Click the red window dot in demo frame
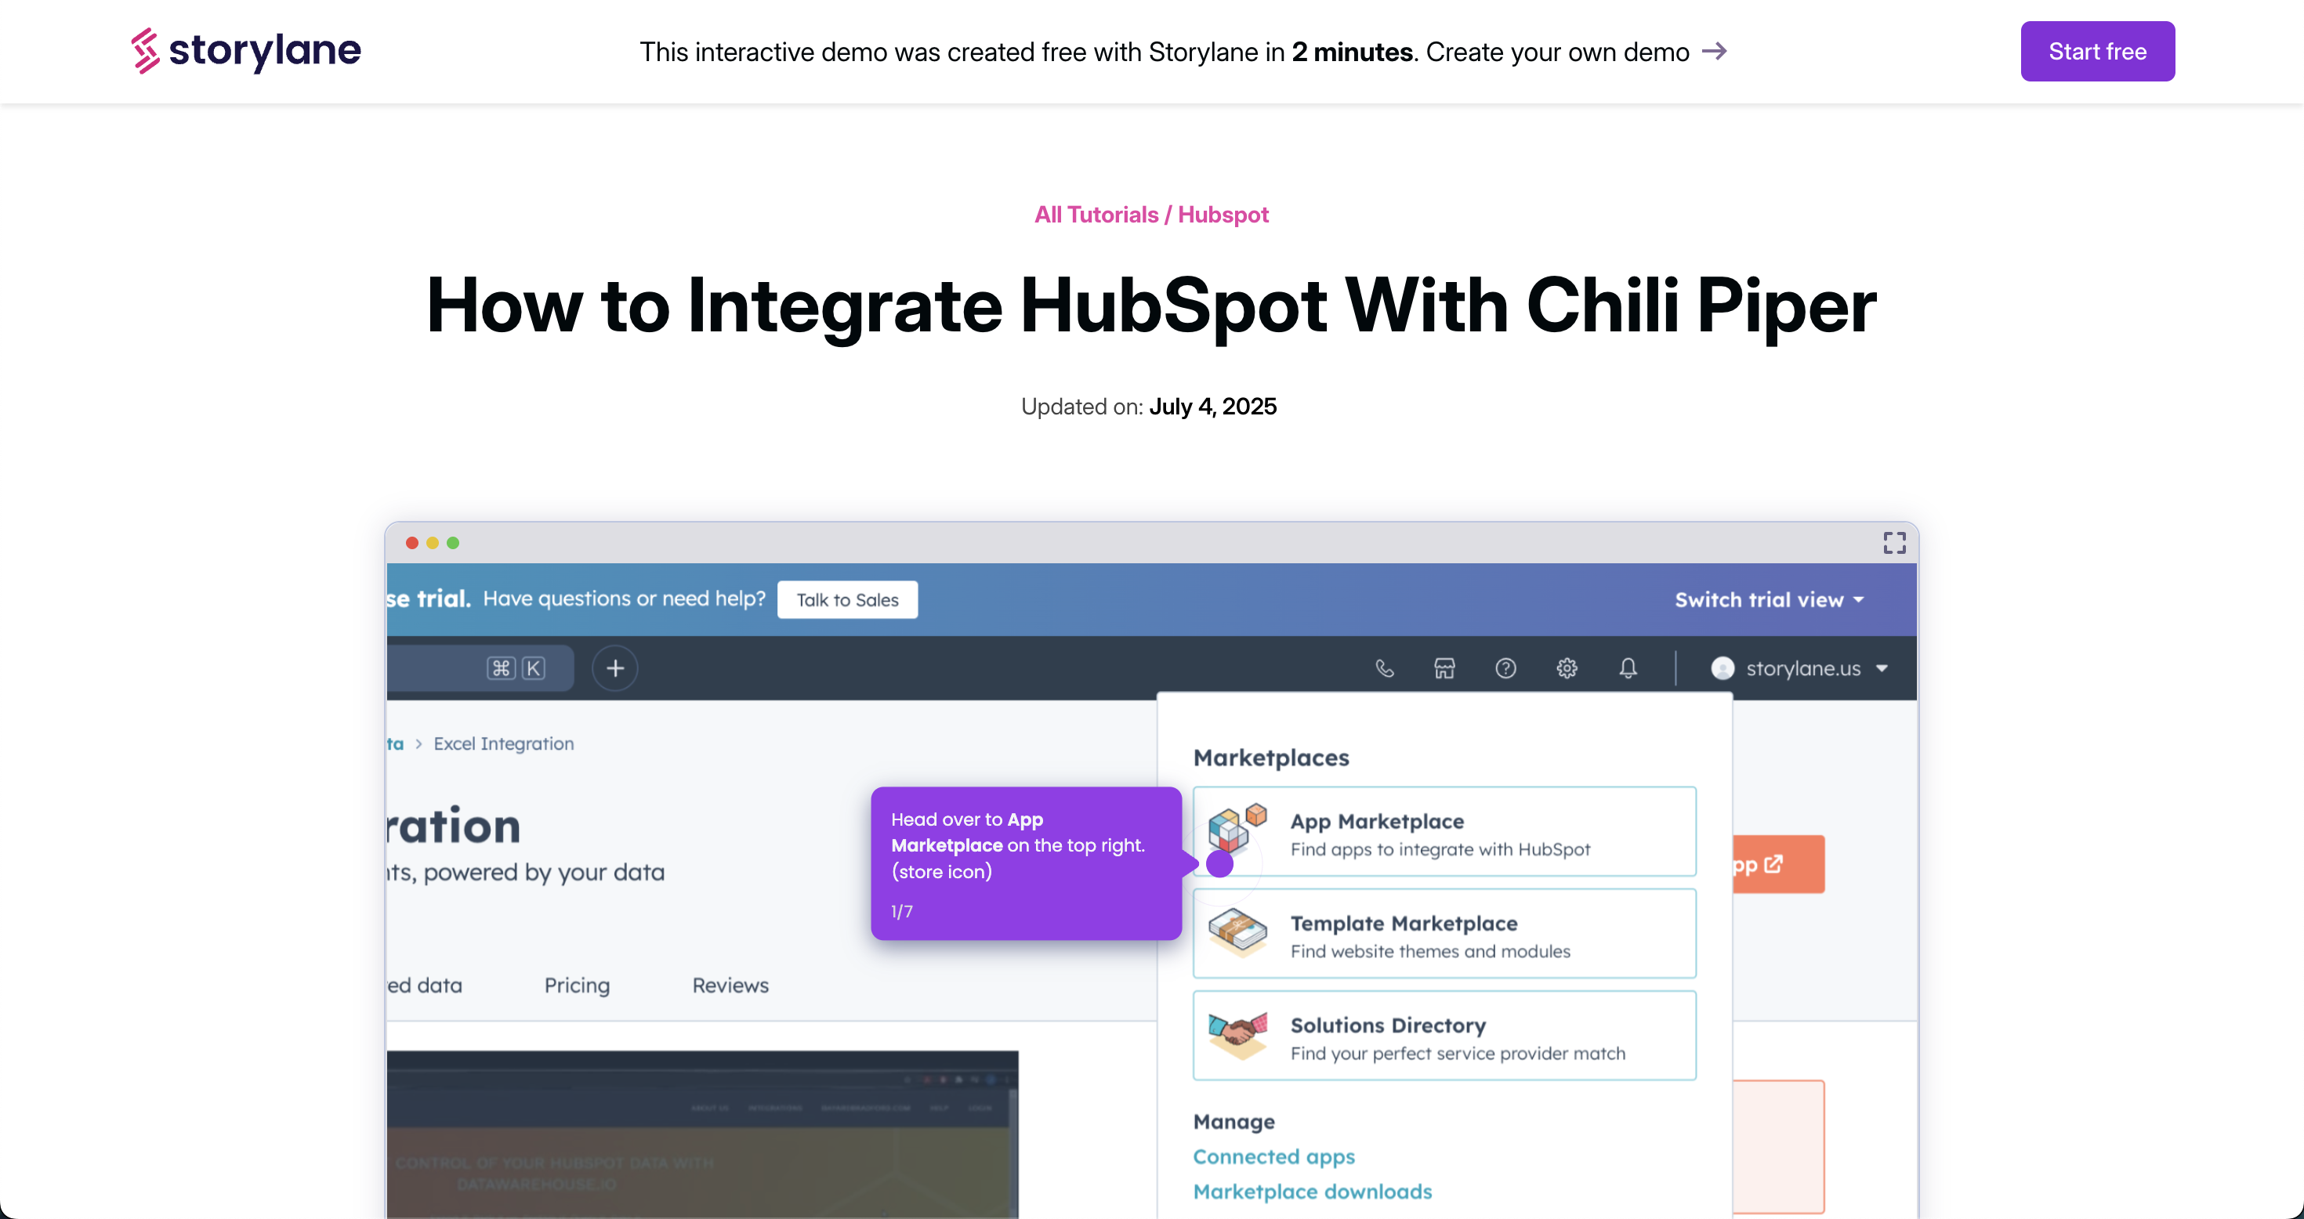Image resolution: width=2304 pixels, height=1219 pixels. click(411, 543)
